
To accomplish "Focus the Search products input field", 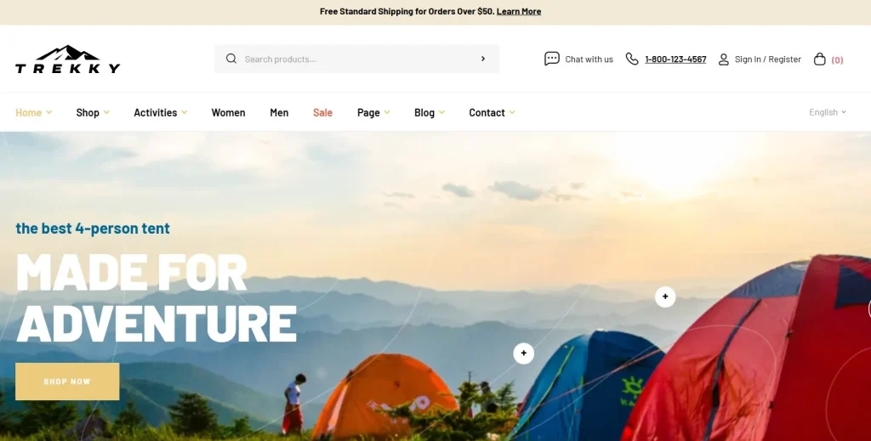I will click(x=356, y=59).
